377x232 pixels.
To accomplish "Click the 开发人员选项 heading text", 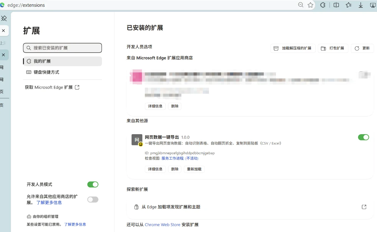I will [139, 47].
